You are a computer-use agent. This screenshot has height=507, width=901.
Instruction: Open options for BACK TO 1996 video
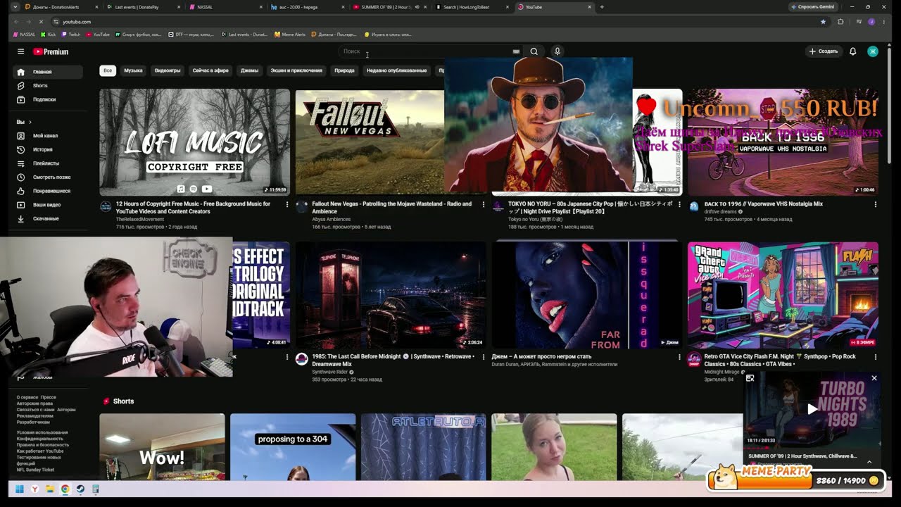[x=875, y=204]
